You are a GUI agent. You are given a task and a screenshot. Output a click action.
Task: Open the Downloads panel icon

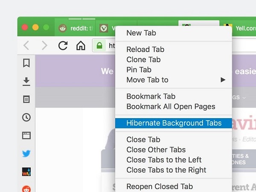pos(26,81)
